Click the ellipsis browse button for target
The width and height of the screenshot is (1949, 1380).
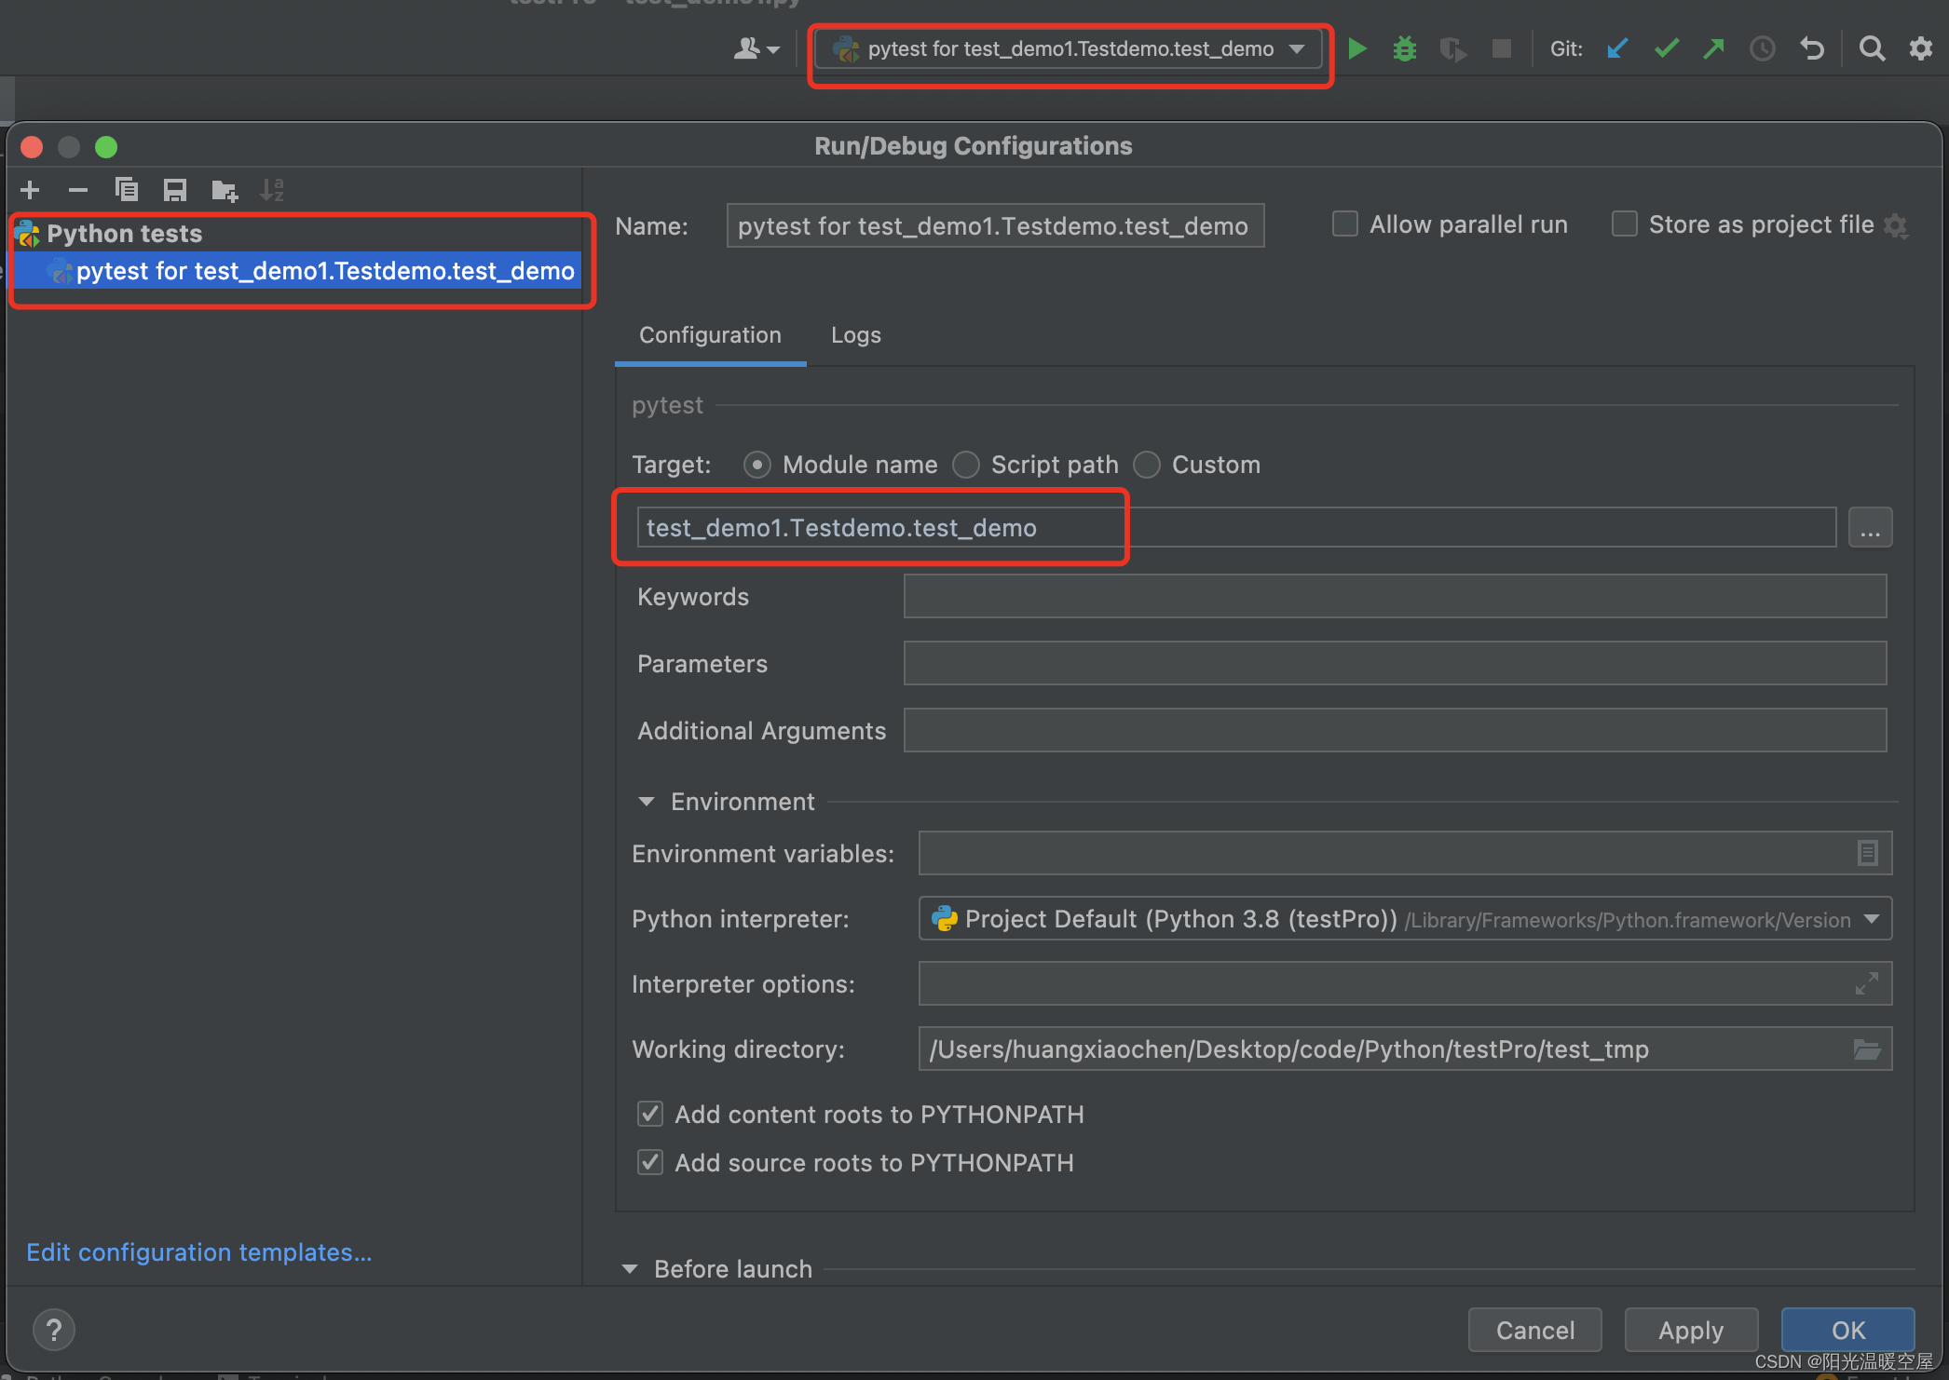[1870, 528]
